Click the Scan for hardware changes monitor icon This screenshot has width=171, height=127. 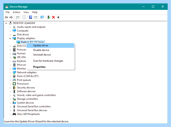coord(42,17)
